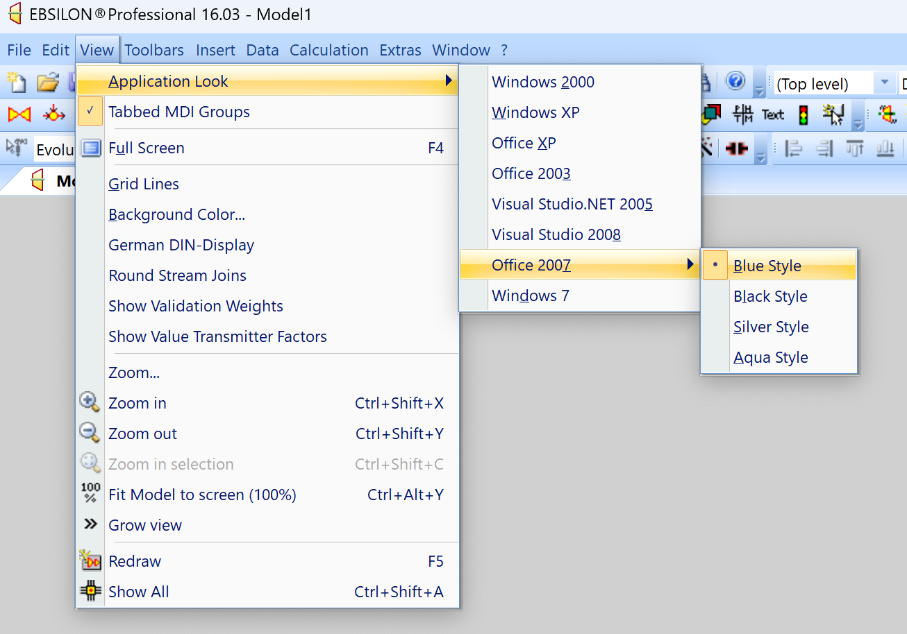907x634 pixels.
Task: Toggle German DIN-Display option
Action: (x=267, y=245)
